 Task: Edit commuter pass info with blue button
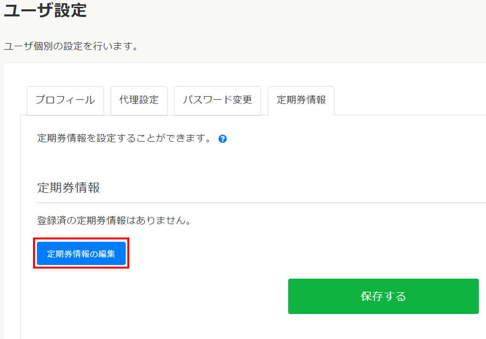81,254
